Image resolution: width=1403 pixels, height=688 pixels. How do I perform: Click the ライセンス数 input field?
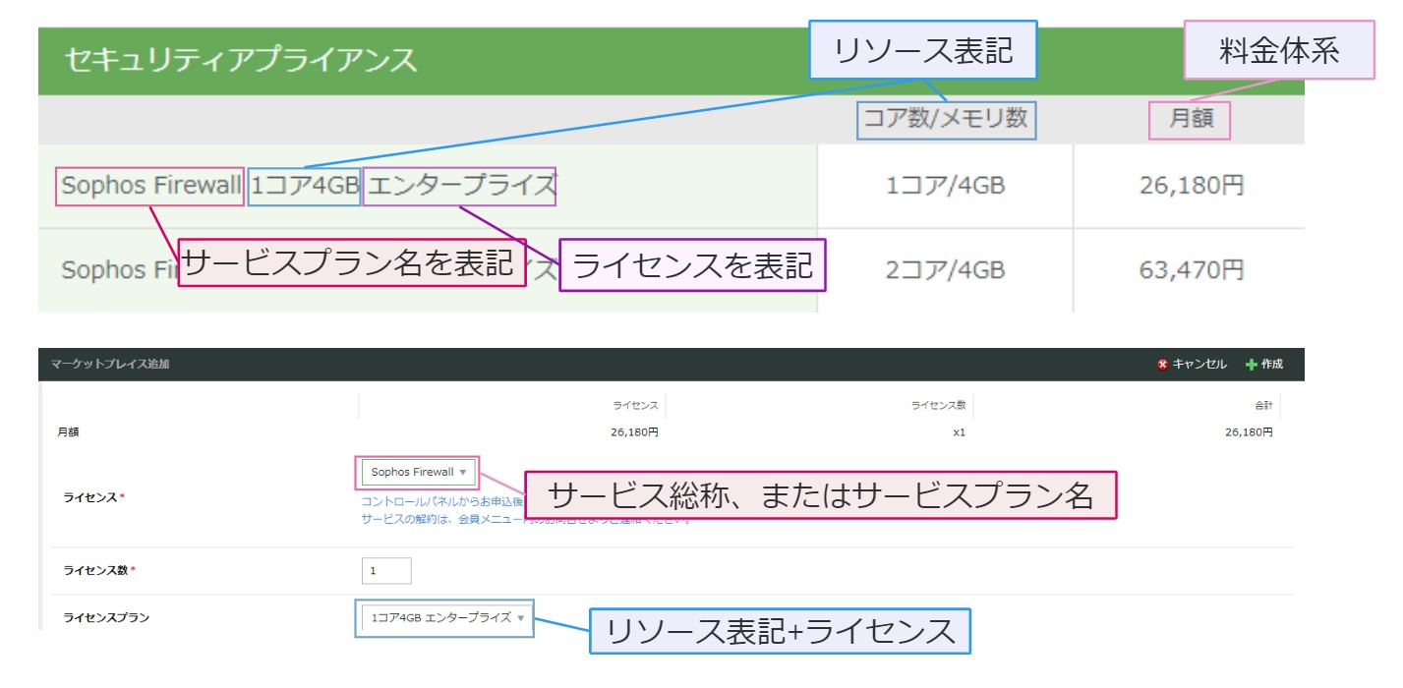386,571
